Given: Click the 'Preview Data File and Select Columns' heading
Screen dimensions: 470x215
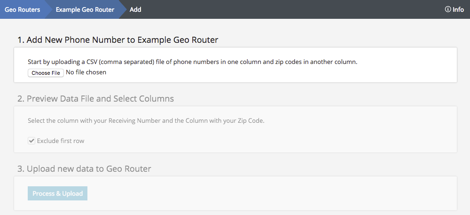Looking at the screenshot, I should (95, 99).
